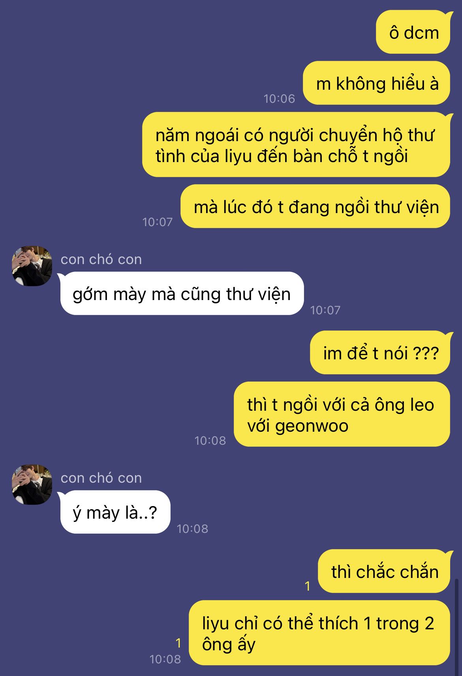Tap the 'liyu chỉ có thể thích' bubble

pos(319,633)
